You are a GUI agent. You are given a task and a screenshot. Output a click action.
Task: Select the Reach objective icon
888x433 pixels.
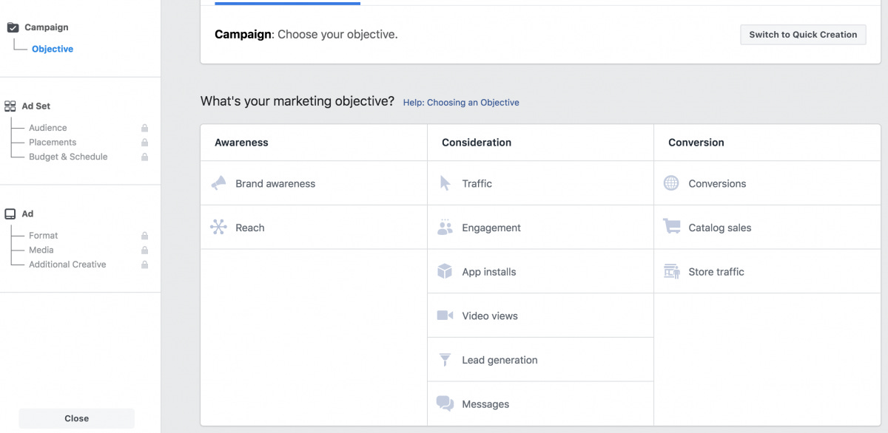click(218, 228)
